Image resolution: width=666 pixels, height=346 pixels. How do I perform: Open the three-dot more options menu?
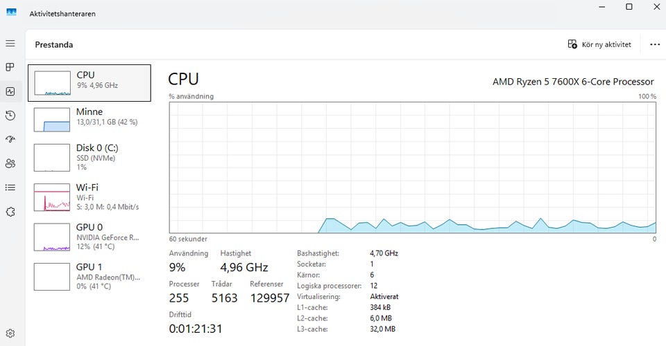(655, 44)
